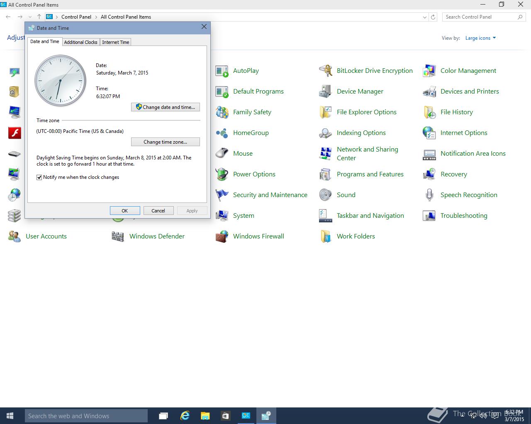The width and height of the screenshot is (531, 424).
Task: Open Devices and Printers icon
Action: 429,92
